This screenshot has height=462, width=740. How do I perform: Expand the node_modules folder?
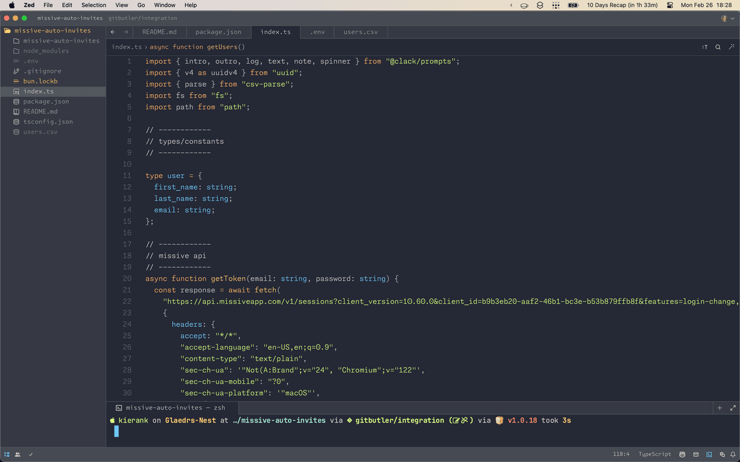tap(46, 51)
